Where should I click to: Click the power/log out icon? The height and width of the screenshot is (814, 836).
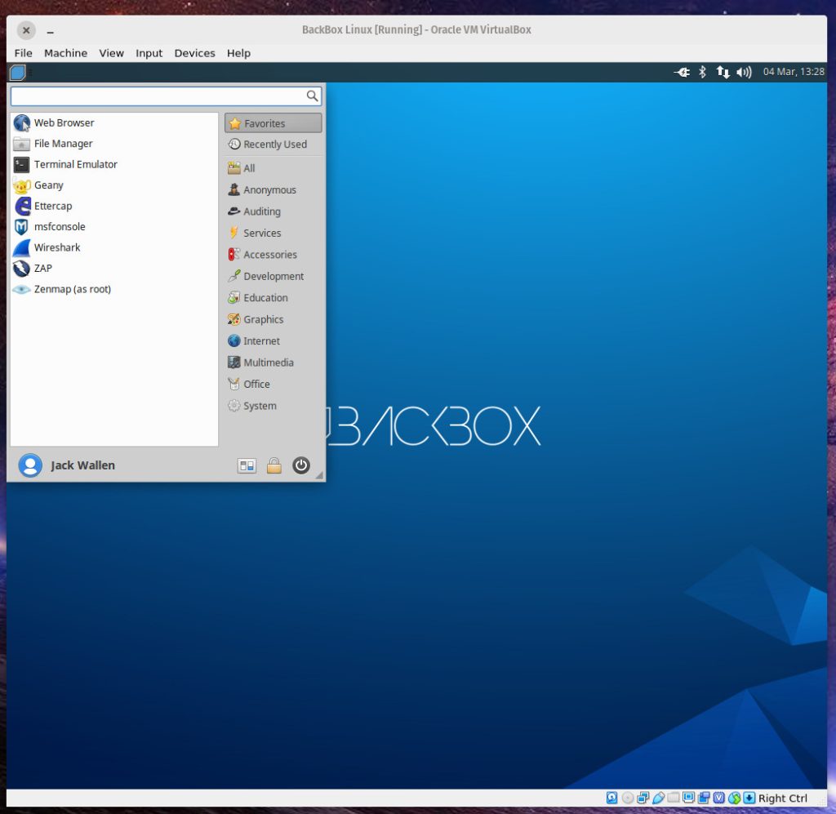[301, 465]
